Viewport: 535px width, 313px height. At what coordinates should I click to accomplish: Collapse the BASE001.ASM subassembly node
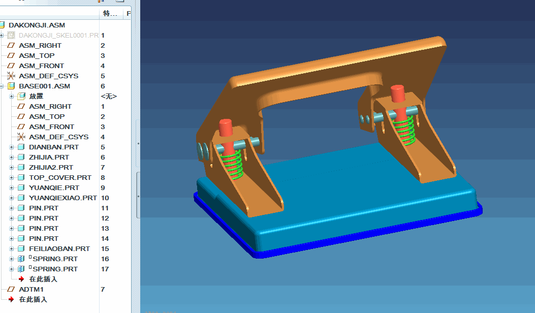pos(2,86)
